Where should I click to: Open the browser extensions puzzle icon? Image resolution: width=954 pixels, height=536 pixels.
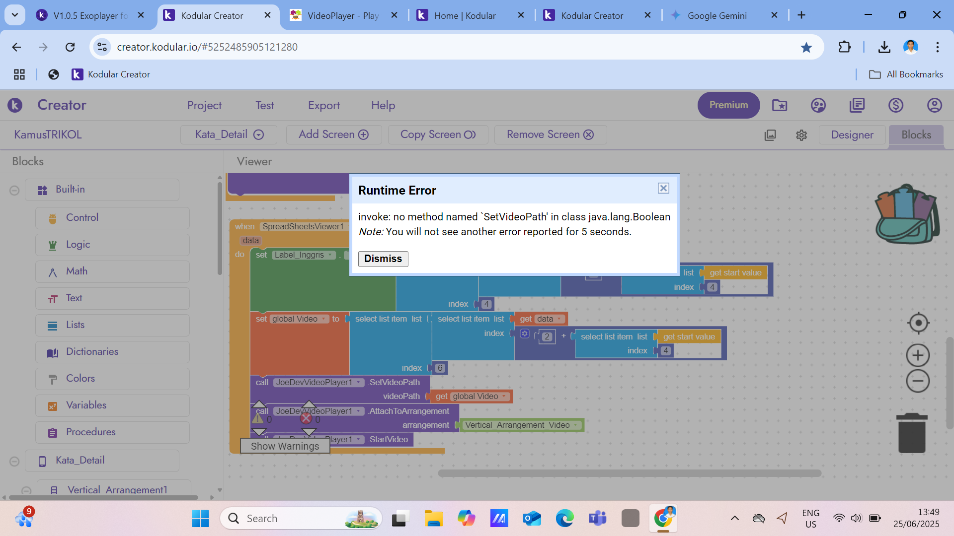pyautogui.click(x=844, y=47)
